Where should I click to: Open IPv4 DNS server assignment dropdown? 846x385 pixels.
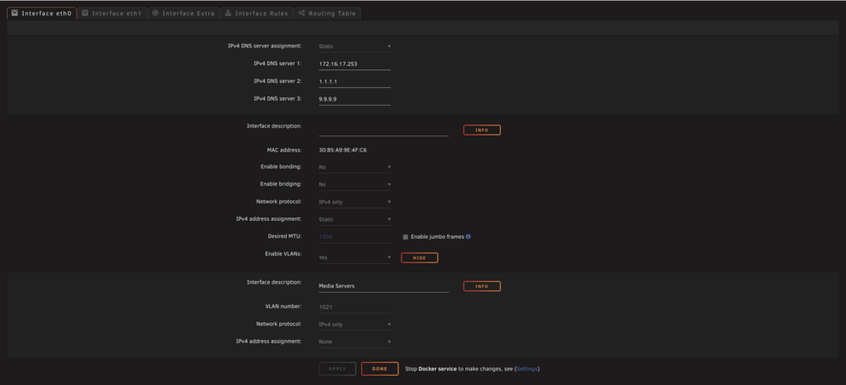[x=354, y=47]
